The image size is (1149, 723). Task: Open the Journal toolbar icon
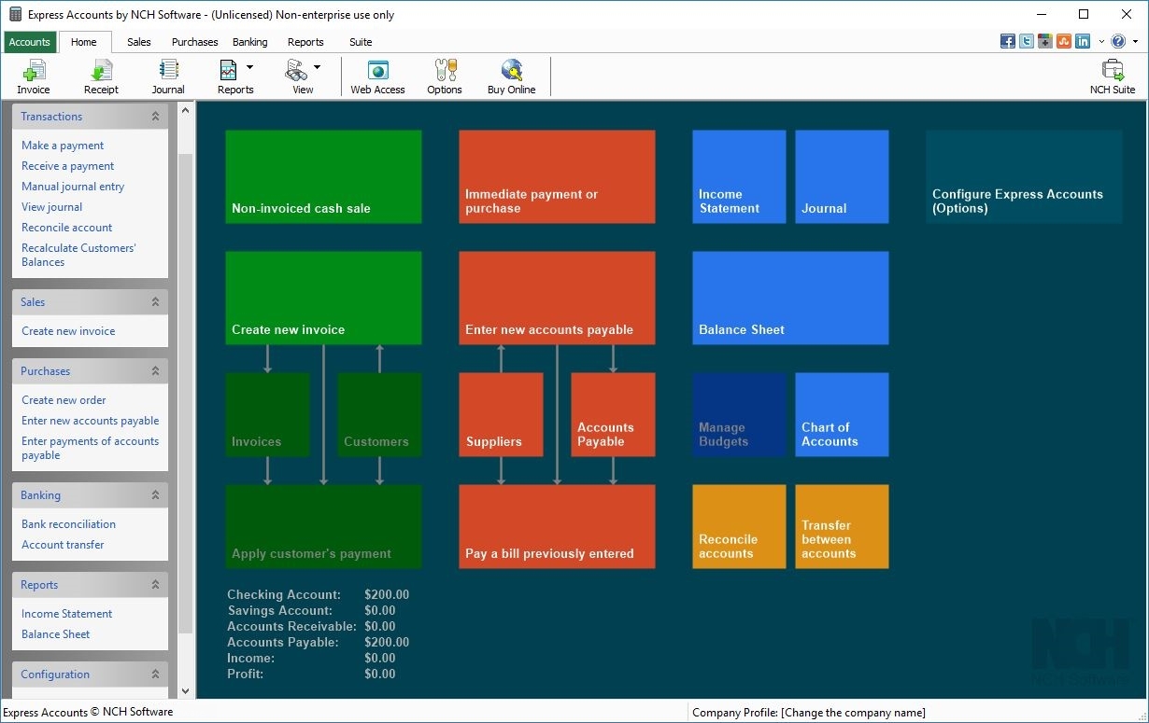[167, 75]
